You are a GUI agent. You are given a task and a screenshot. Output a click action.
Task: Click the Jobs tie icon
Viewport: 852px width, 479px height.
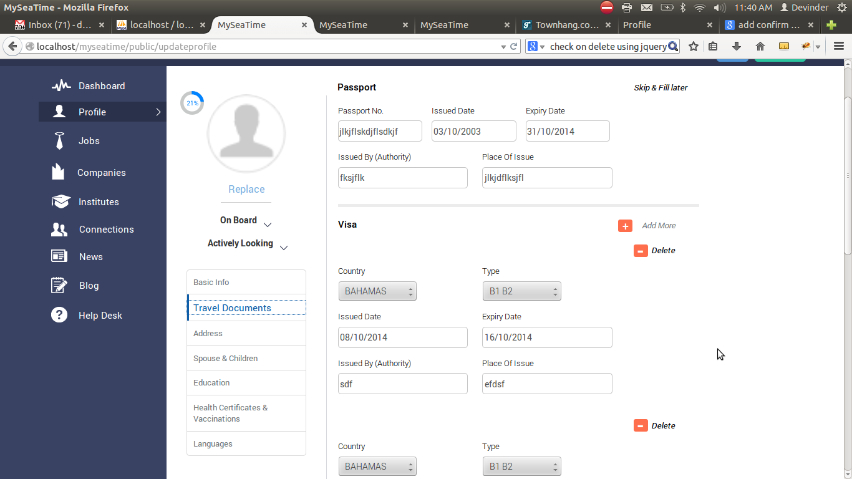59,141
